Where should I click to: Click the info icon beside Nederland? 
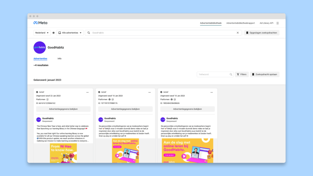point(53,33)
